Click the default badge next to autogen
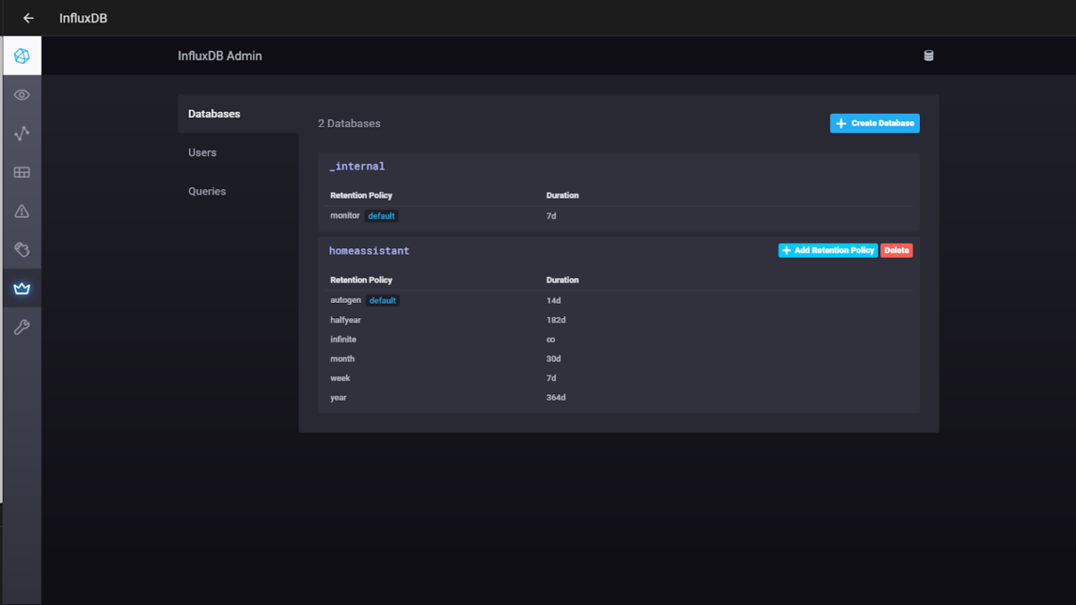The image size is (1076, 605). pyautogui.click(x=383, y=300)
